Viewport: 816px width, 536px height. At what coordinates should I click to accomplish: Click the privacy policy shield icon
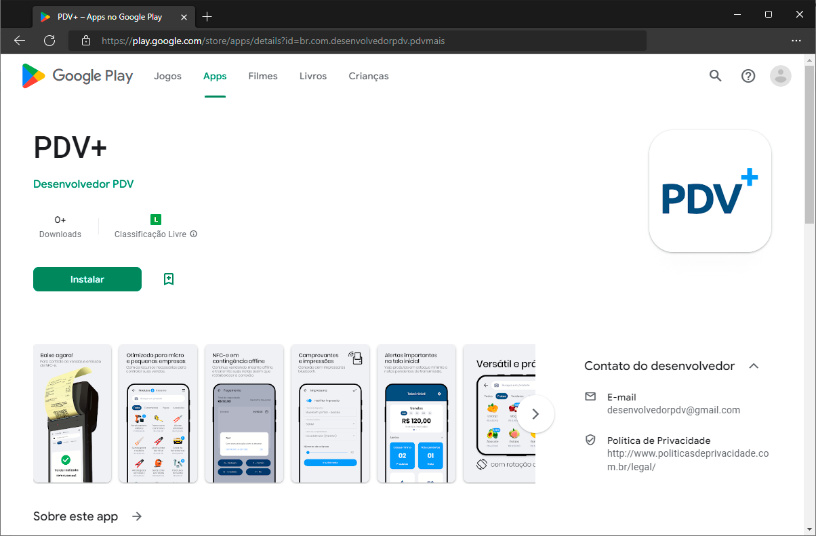click(x=590, y=440)
